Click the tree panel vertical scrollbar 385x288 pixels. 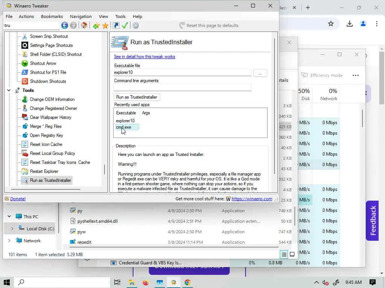click(x=105, y=169)
